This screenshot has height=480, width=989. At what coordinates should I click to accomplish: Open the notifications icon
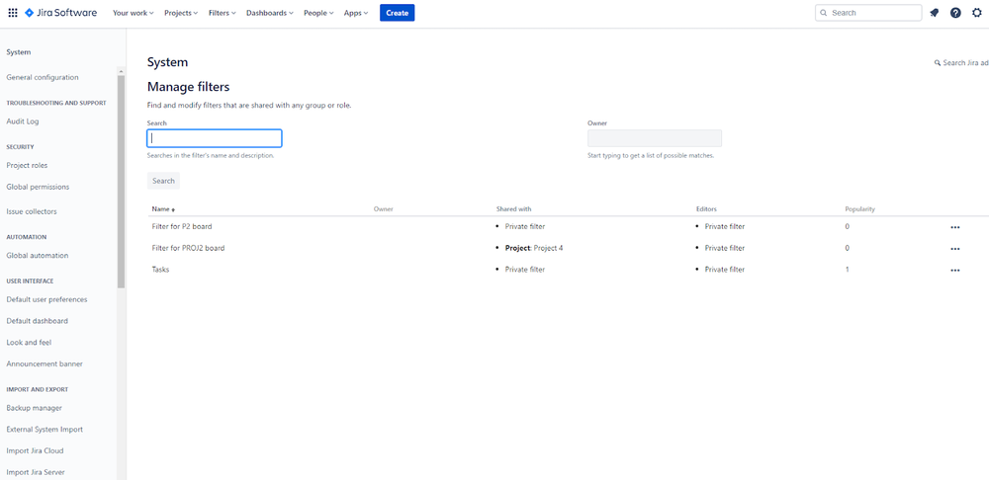click(x=935, y=13)
